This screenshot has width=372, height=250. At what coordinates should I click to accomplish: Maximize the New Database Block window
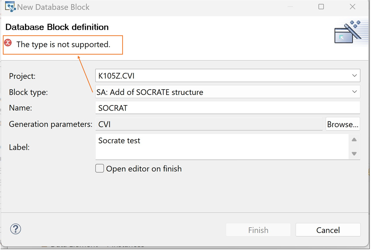point(321,7)
